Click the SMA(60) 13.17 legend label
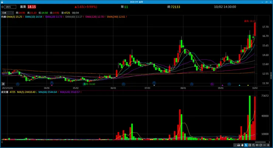This screenshot has height=148, width=273. pyautogui.click(x=74, y=17)
